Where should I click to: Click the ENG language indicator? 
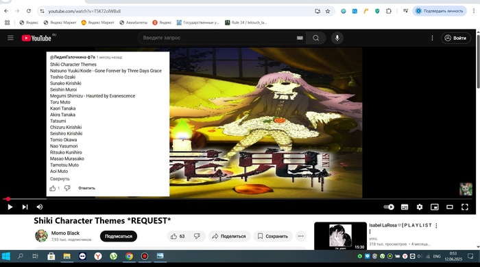(x=437, y=256)
